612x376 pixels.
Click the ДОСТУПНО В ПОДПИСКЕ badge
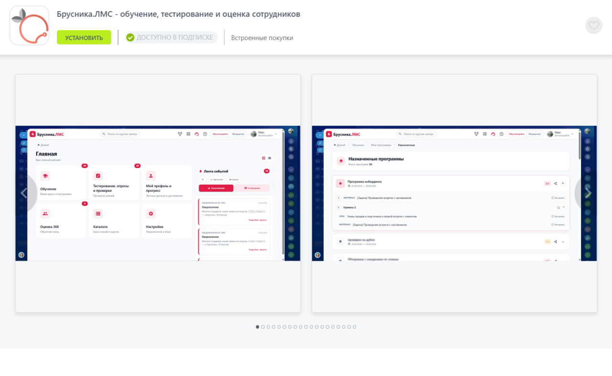pyautogui.click(x=171, y=37)
